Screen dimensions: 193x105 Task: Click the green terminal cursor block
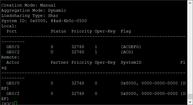pos(16,103)
